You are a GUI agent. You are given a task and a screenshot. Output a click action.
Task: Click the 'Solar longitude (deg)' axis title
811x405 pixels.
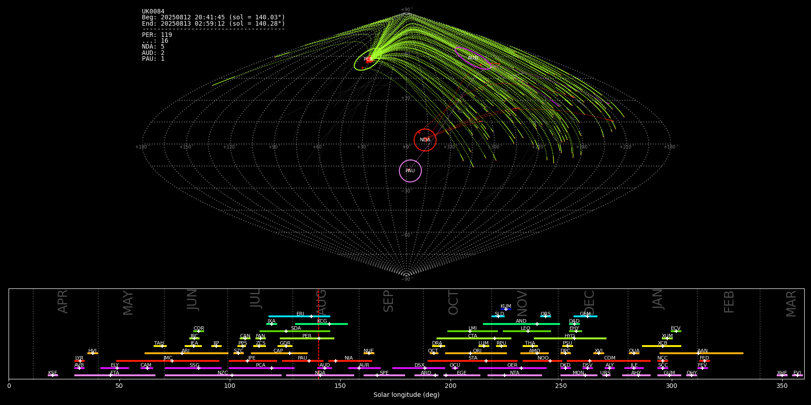pos(406,395)
